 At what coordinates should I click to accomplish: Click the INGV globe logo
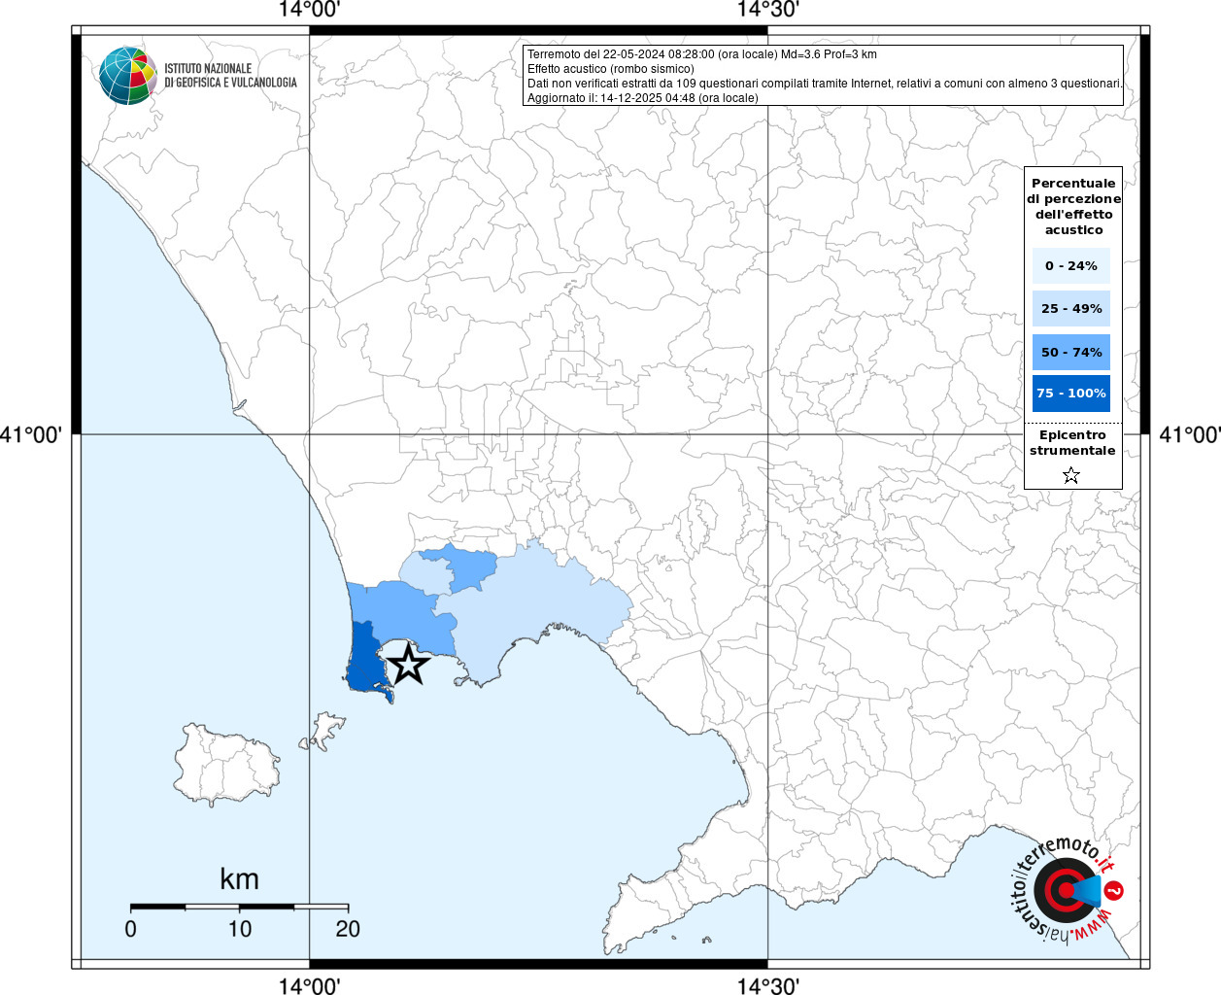pos(128,76)
